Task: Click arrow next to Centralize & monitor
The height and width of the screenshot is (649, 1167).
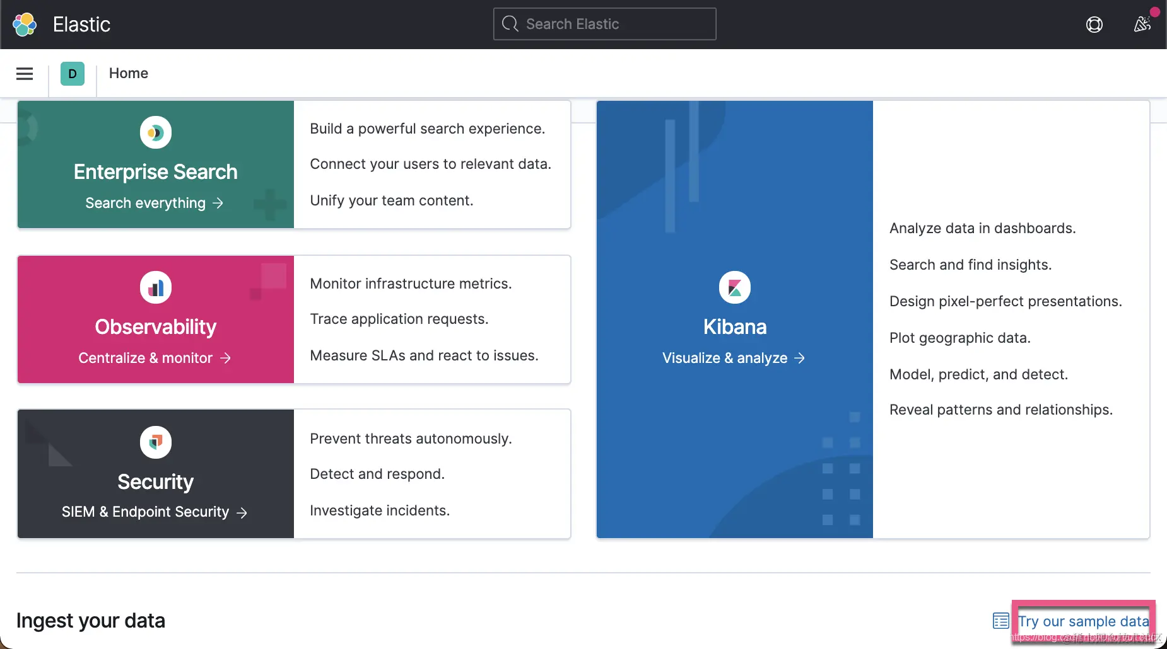Action: 226,358
